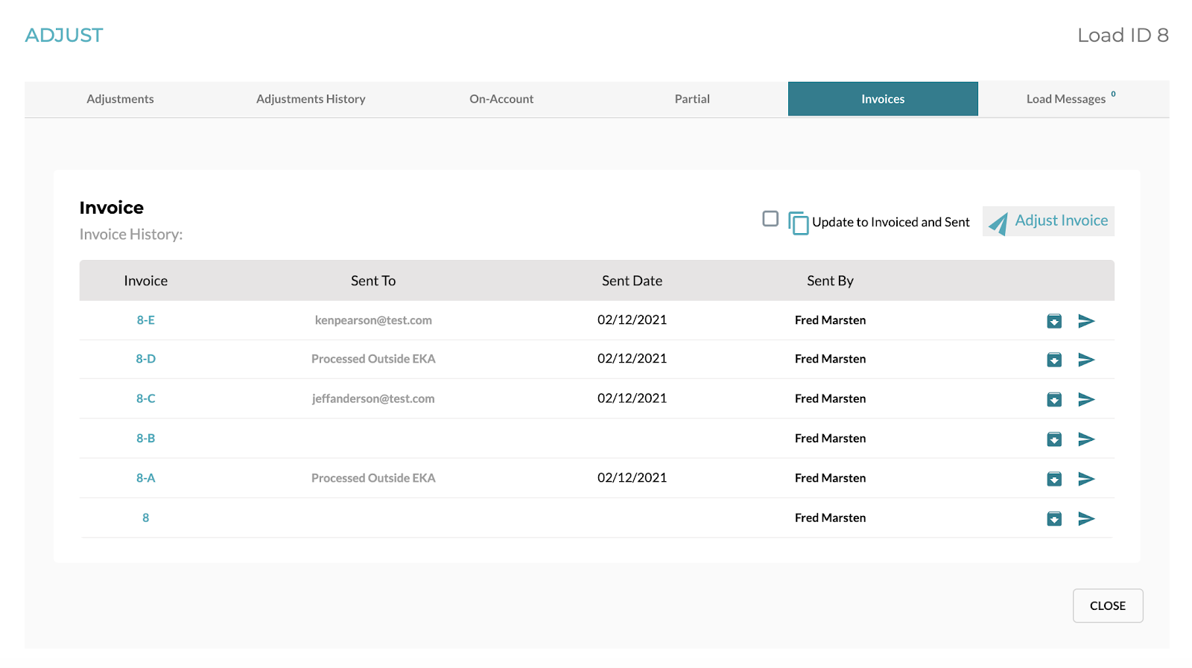Check the Update to Invoiced and Sent checkbox
The width and height of the screenshot is (1192, 668).
(x=770, y=218)
